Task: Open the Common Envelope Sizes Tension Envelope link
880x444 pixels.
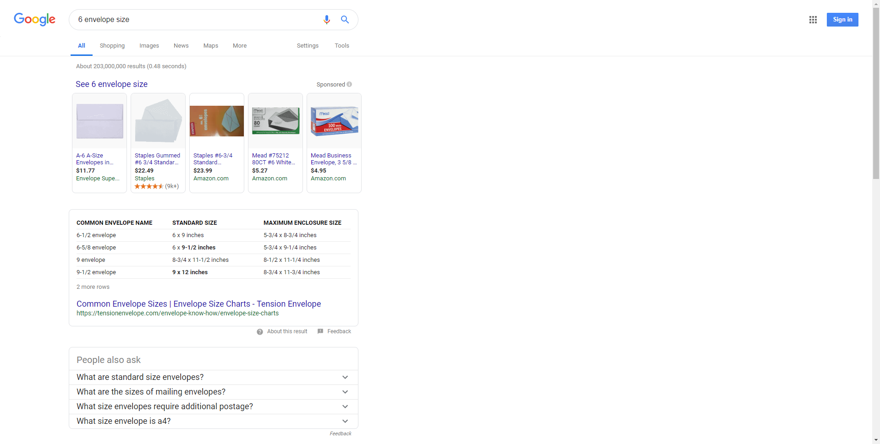Action: point(198,304)
